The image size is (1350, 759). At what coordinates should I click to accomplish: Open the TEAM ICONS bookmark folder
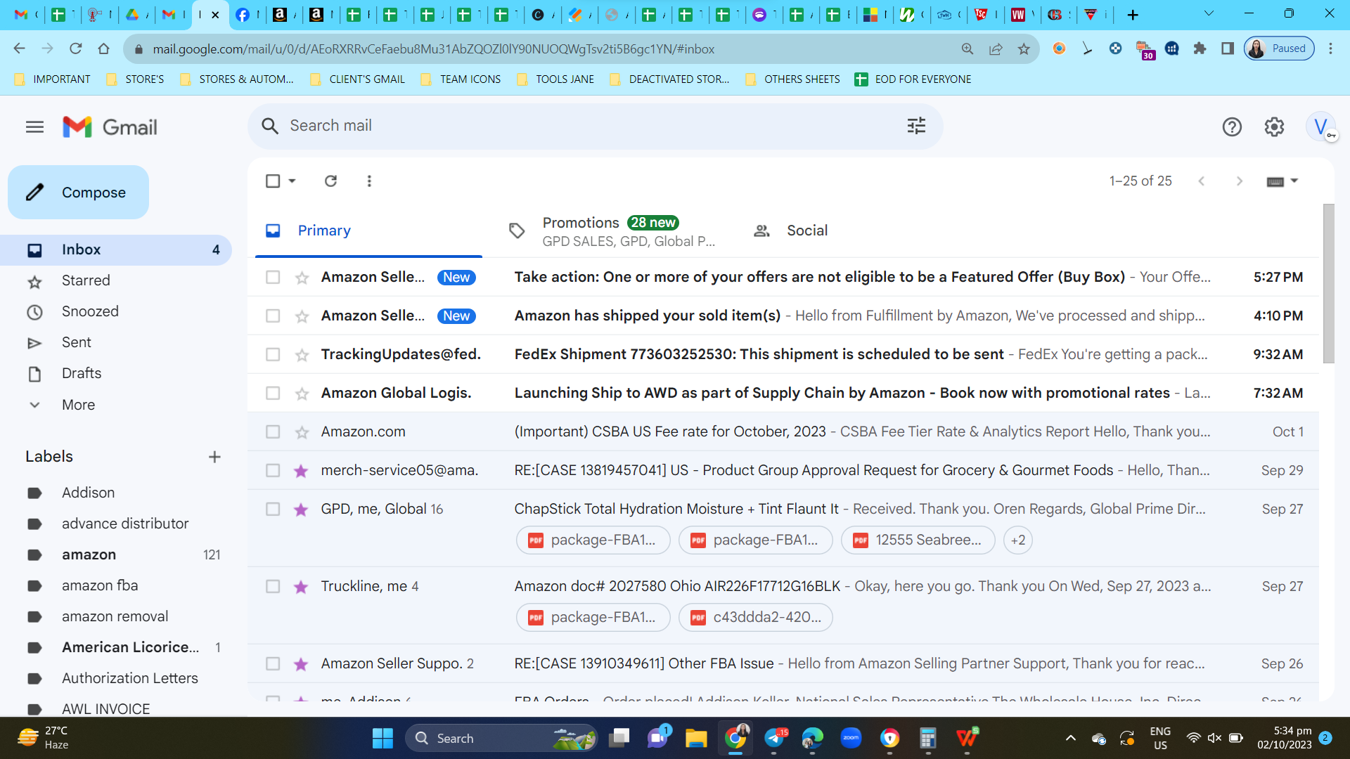(461, 79)
